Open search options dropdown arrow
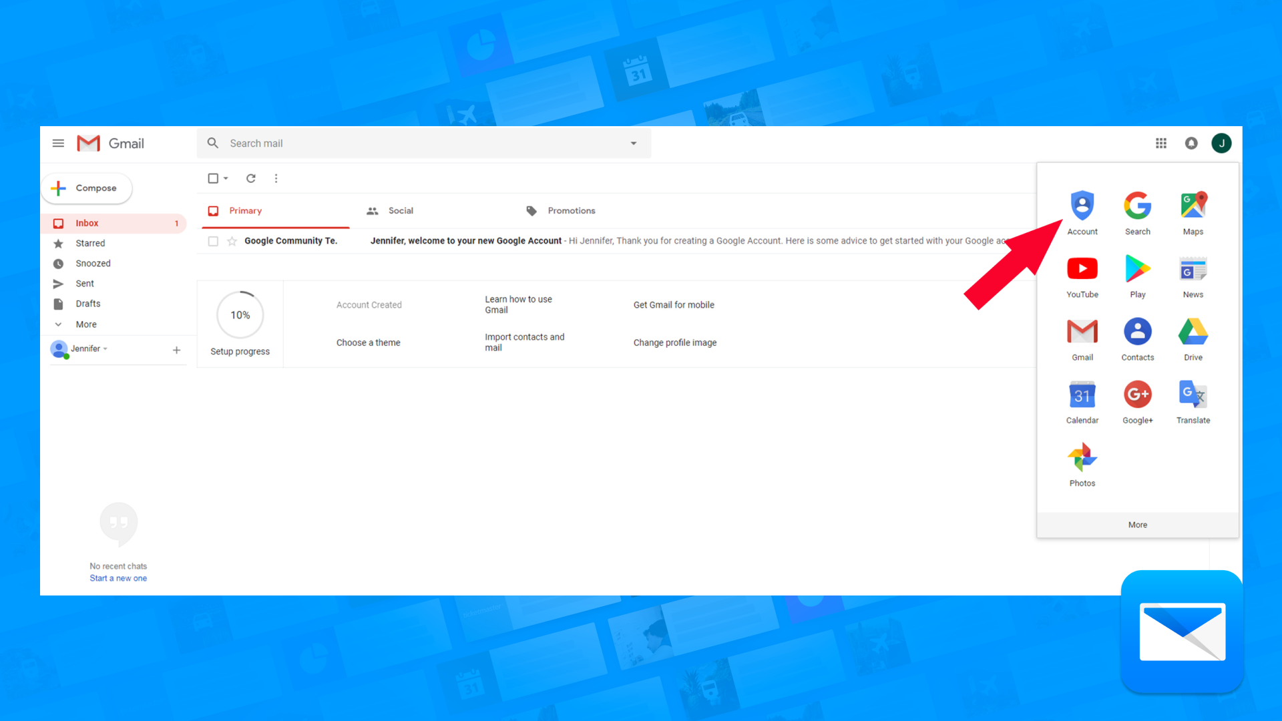The height and width of the screenshot is (721, 1282). (633, 144)
